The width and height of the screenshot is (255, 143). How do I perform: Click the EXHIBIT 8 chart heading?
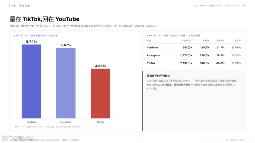36,36
